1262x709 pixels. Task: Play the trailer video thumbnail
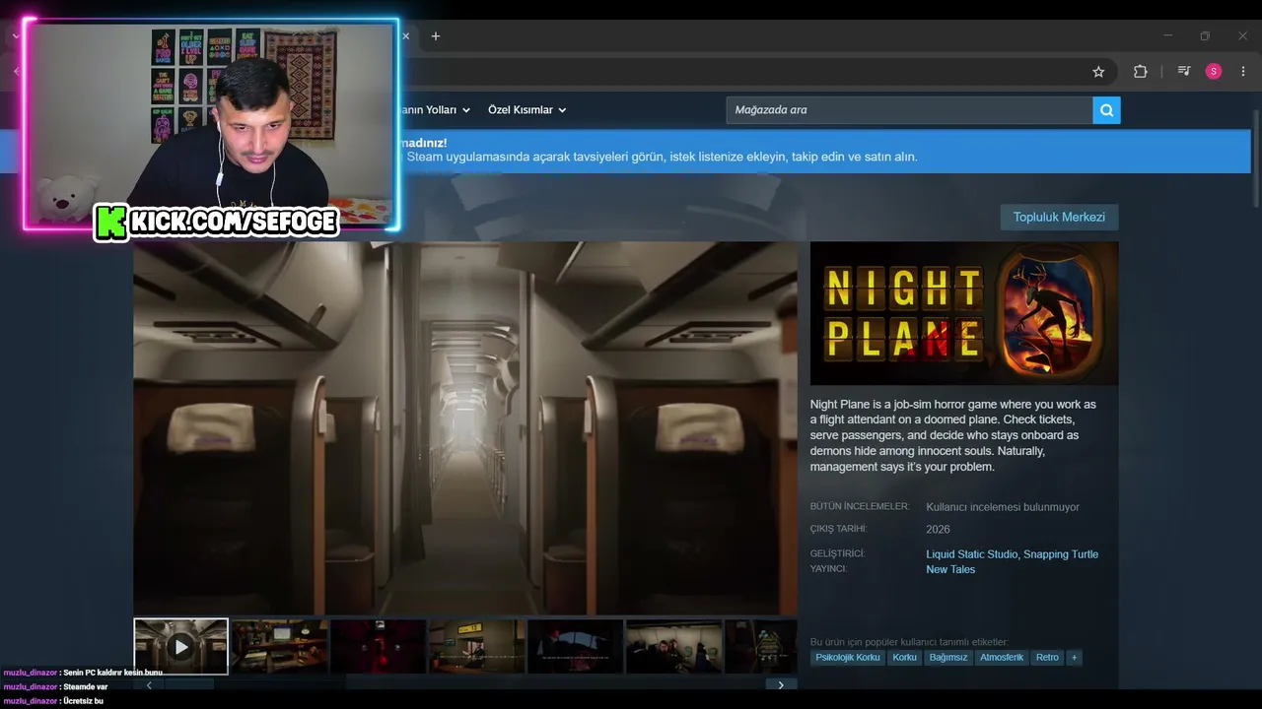(180, 647)
